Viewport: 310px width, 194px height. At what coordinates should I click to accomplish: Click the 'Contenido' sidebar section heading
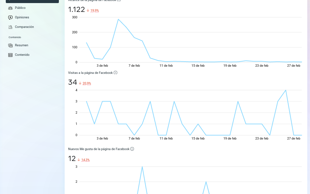pos(15,37)
